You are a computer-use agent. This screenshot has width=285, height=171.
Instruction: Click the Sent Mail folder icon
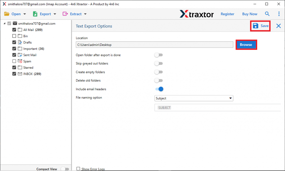(x=20, y=55)
